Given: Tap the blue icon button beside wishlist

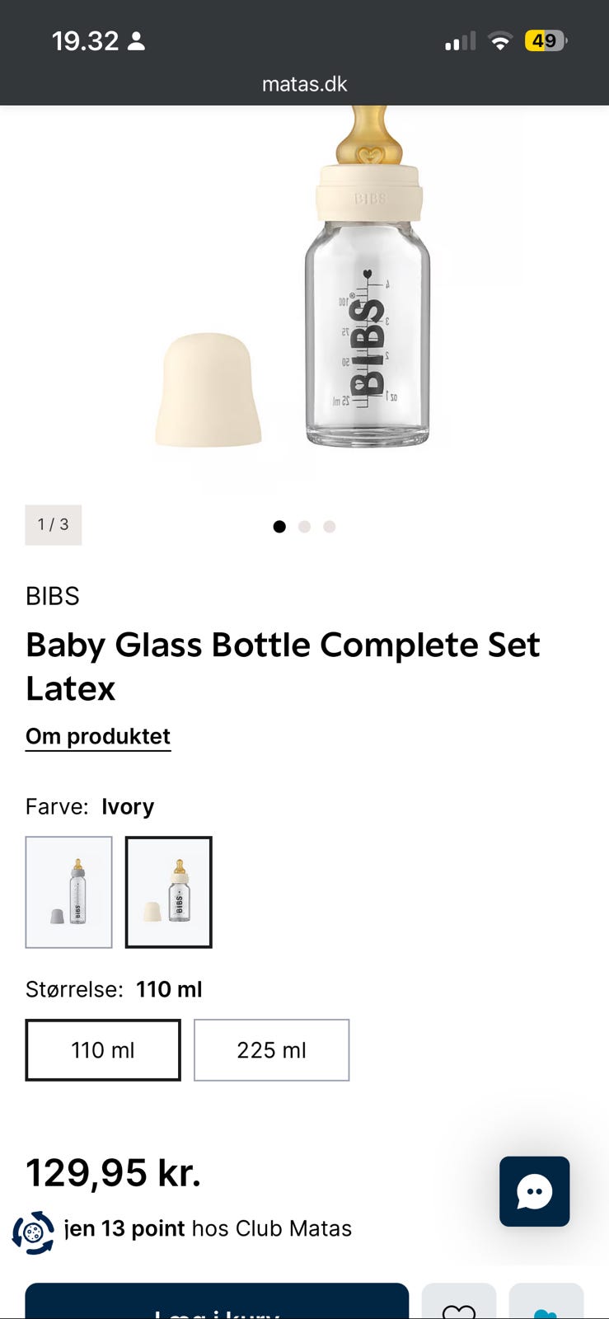Looking at the screenshot, I should click(x=546, y=1306).
